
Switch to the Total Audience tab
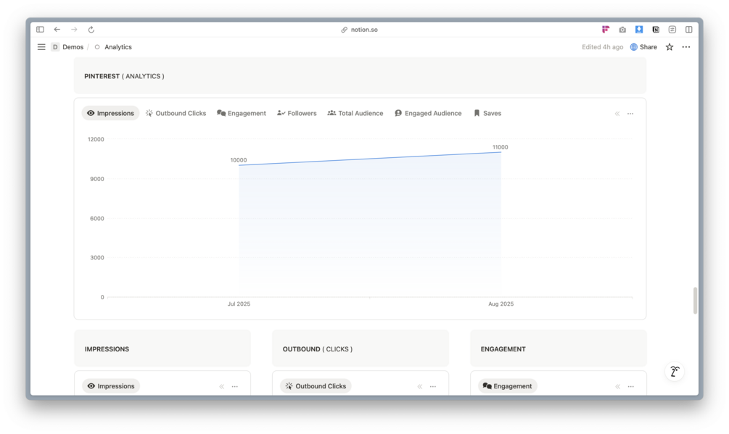tap(355, 113)
